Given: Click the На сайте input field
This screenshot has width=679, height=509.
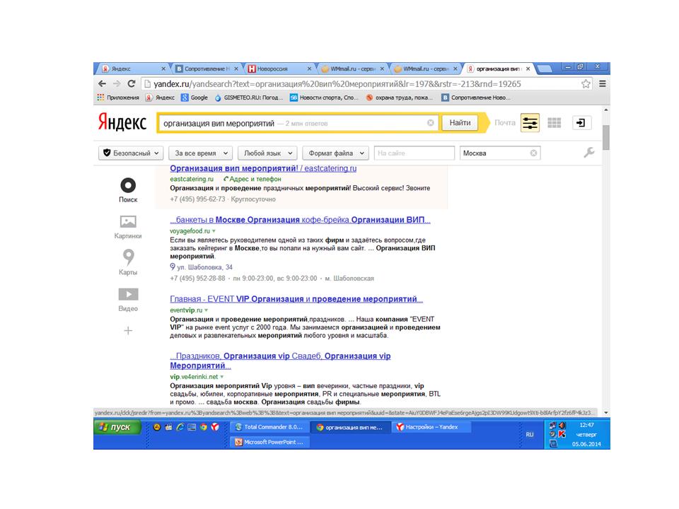Looking at the screenshot, I should point(414,153).
